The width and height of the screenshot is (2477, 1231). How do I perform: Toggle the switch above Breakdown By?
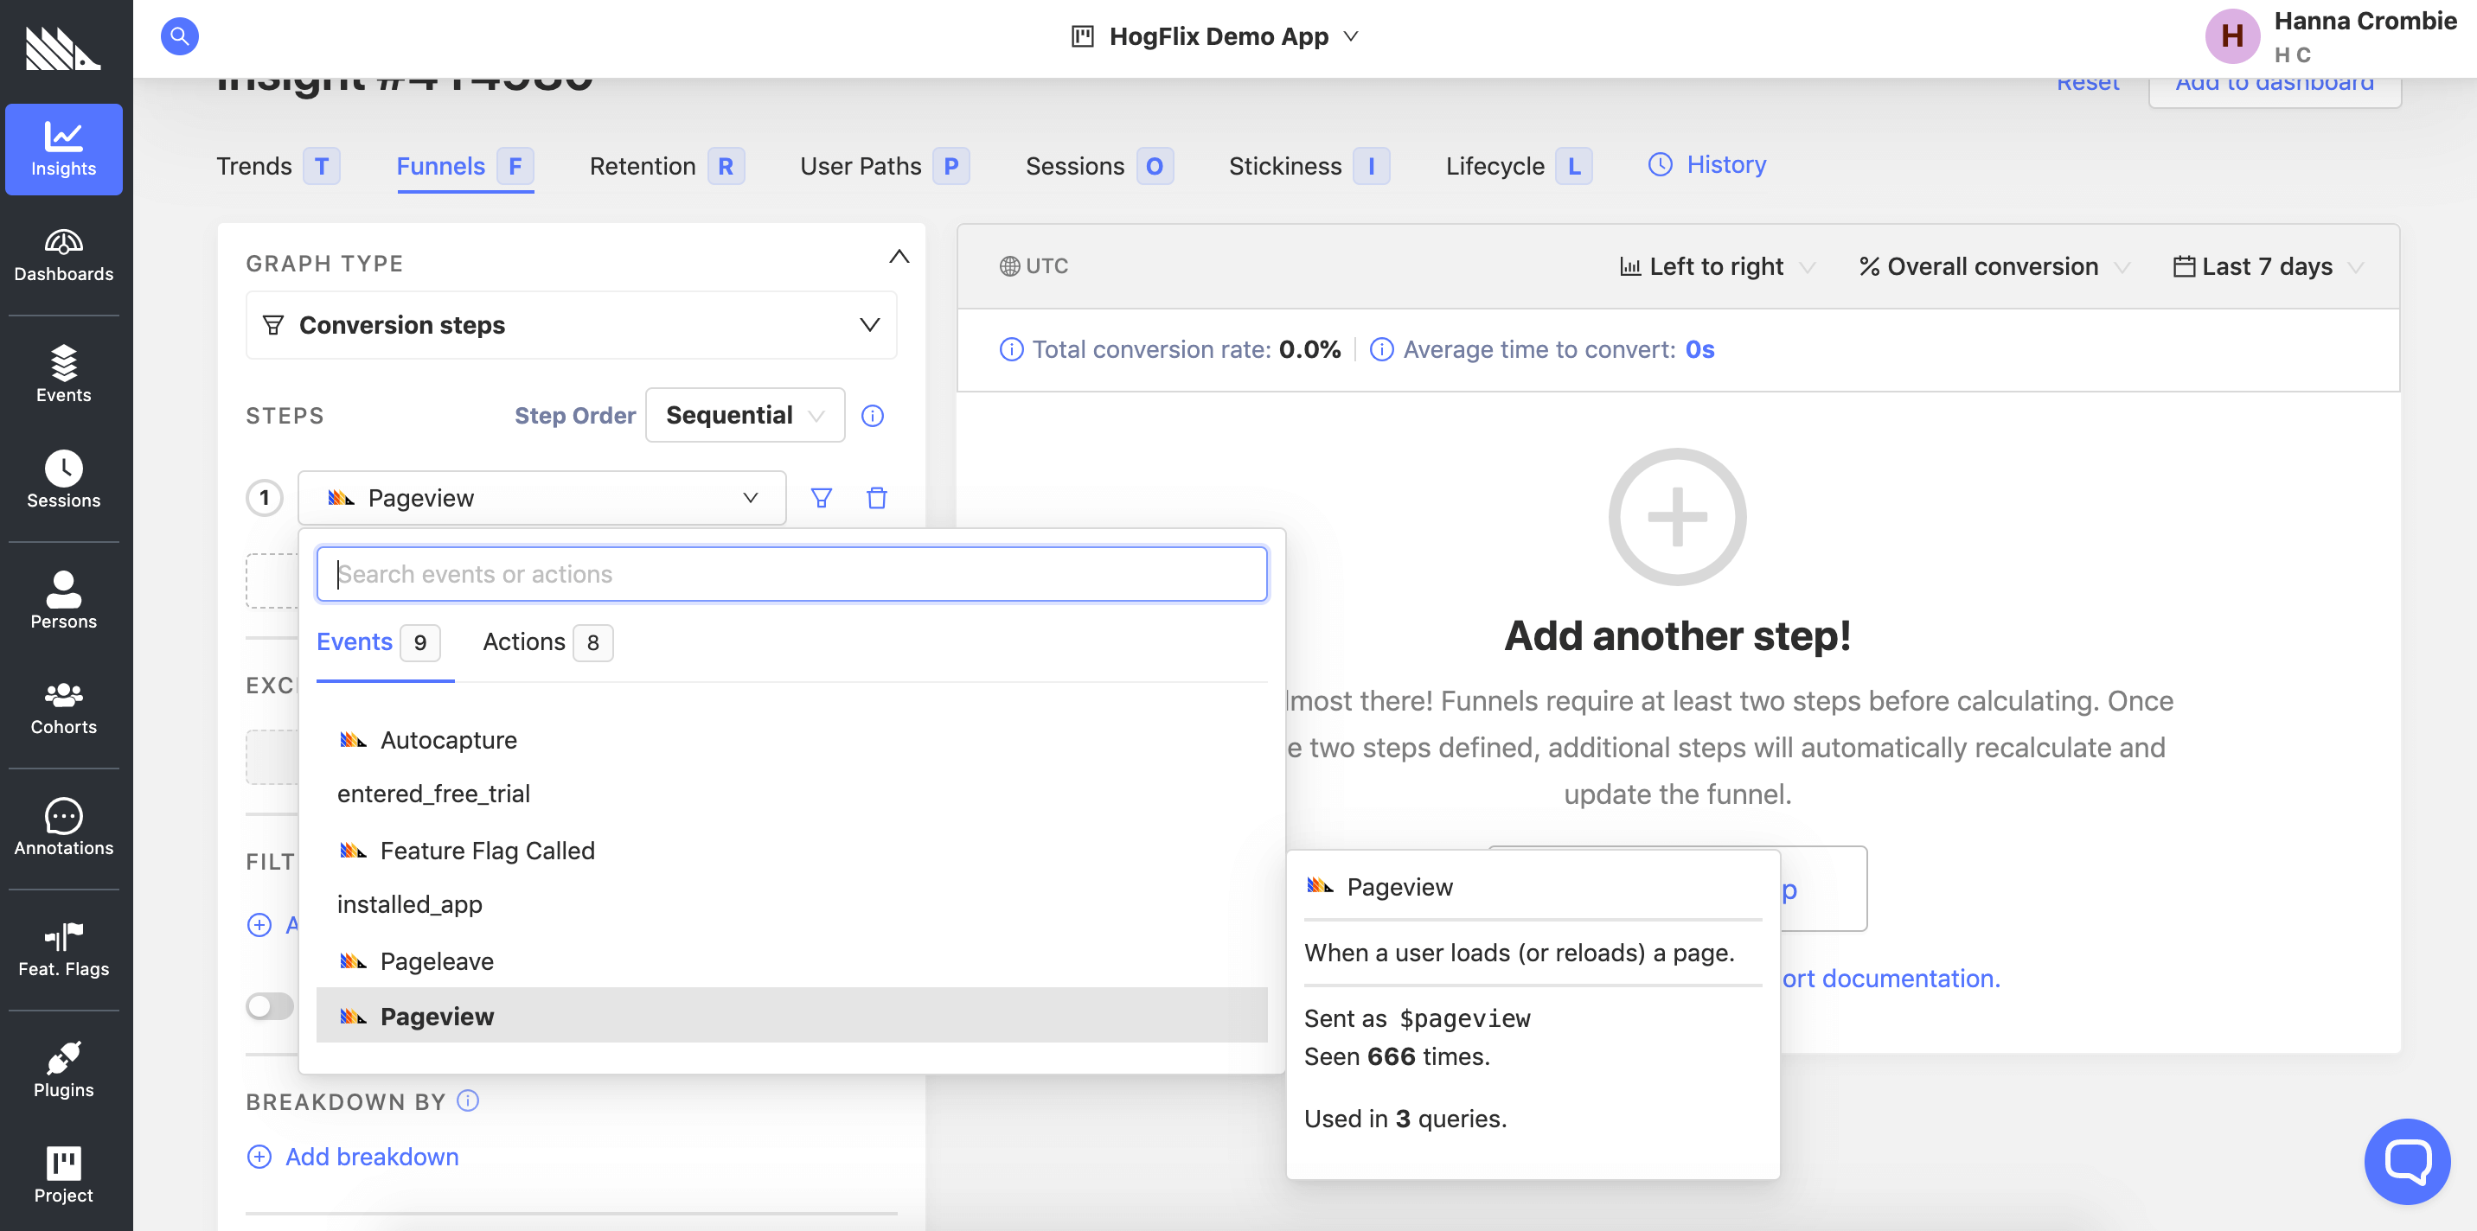coord(269,1005)
